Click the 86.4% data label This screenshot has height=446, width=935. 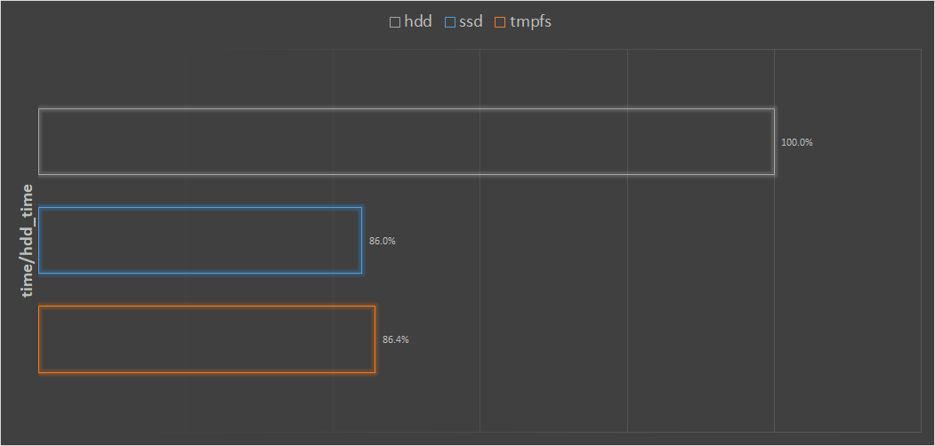pos(396,339)
